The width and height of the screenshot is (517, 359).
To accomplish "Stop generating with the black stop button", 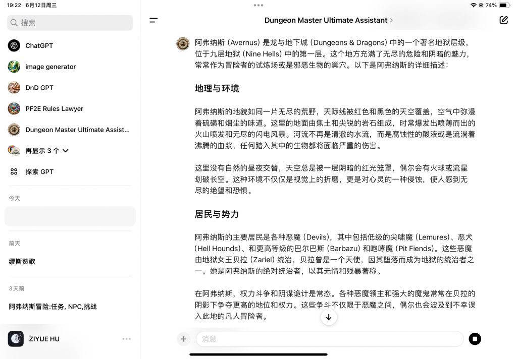I will click(475, 339).
